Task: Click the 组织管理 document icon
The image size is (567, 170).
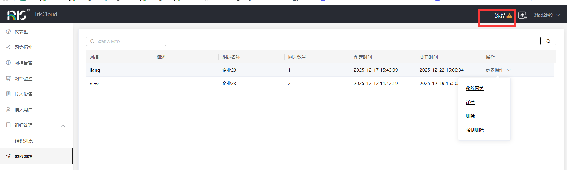Action: [x=8, y=125]
